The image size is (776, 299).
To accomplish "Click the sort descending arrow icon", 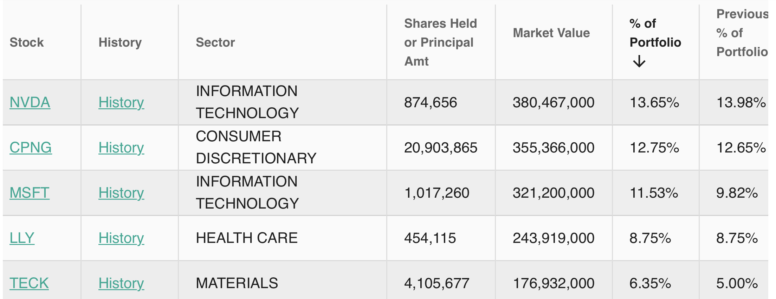I will (x=639, y=61).
